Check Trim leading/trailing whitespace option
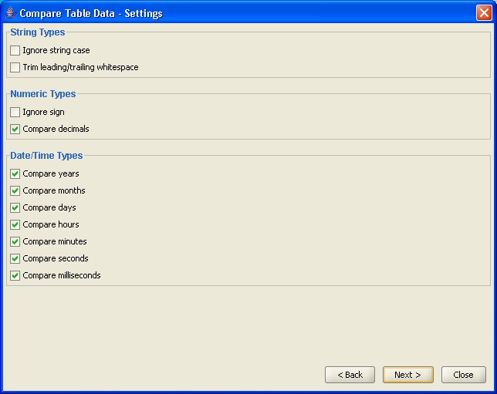Screen dimensions: 497x394 pyautogui.click(x=15, y=67)
